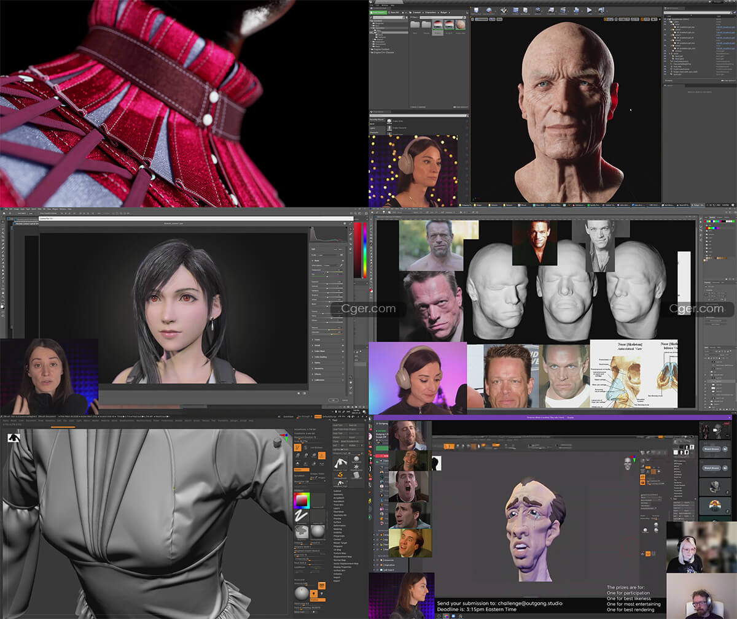The height and width of the screenshot is (619, 737).
Task: Click the head-shaped camera view icon in caricature ZBrush viewport
Action: [628, 463]
